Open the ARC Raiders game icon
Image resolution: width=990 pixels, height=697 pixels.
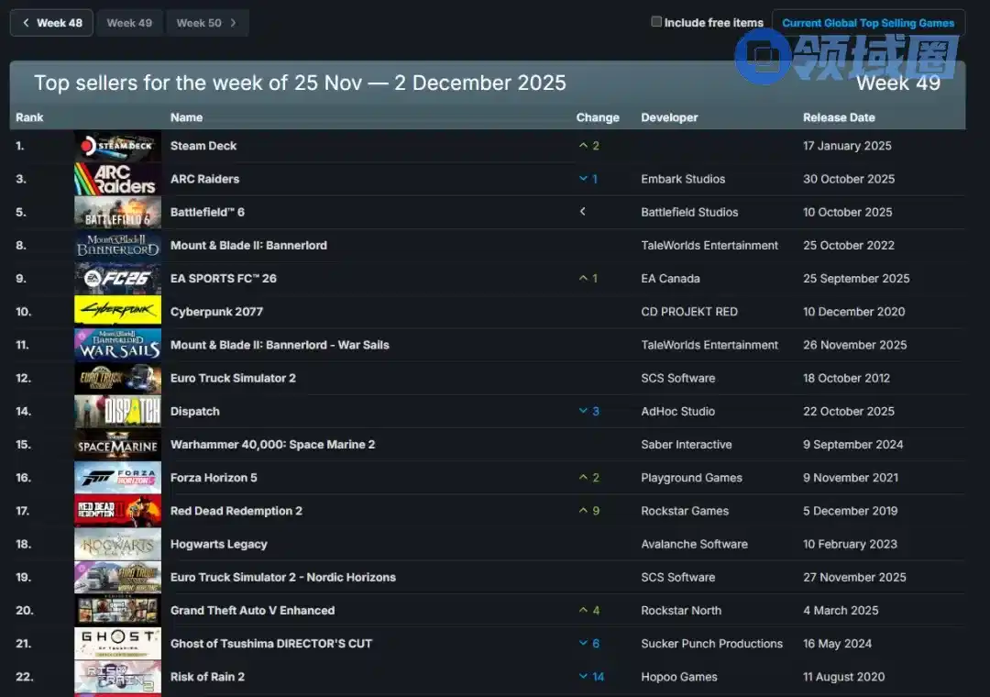117,179
